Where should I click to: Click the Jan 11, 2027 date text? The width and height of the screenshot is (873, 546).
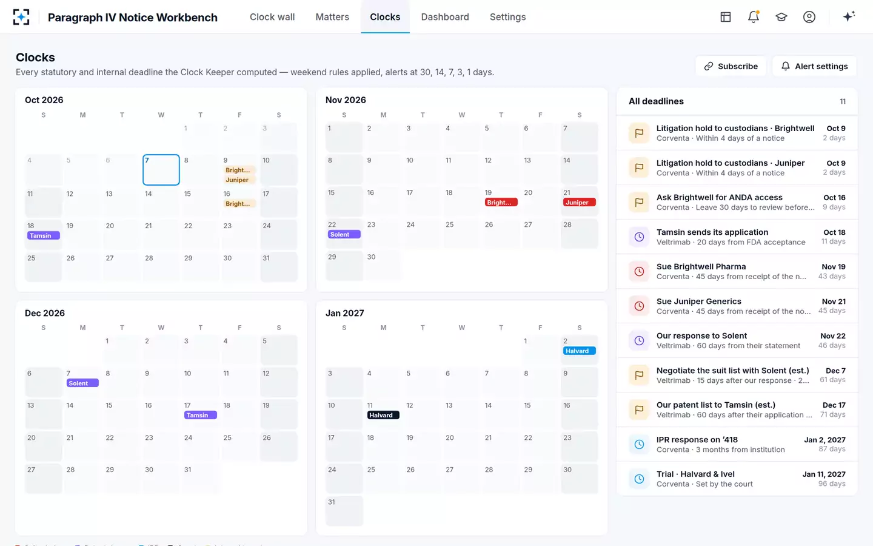[824, 474]
